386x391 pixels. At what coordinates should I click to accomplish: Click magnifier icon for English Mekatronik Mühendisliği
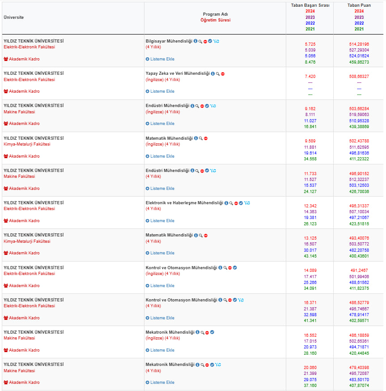[x=202, y=333]
